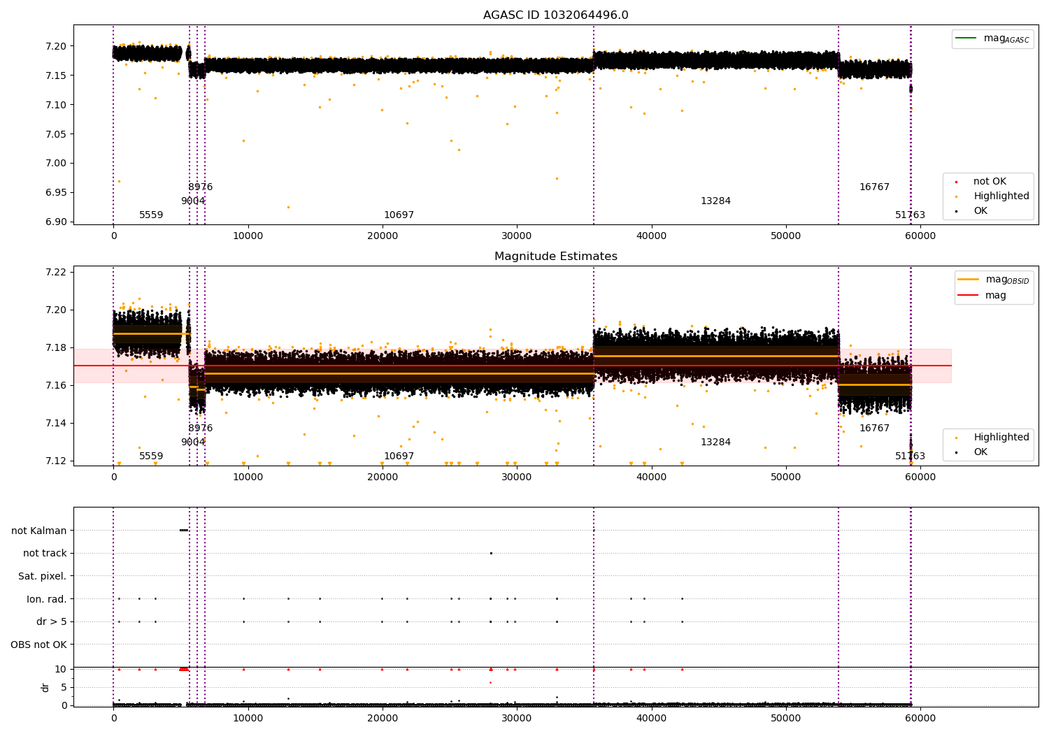1049x734 pixels.
Task: Click the "7.00" y-axis tick in top plot
Action: click(57, 164)
